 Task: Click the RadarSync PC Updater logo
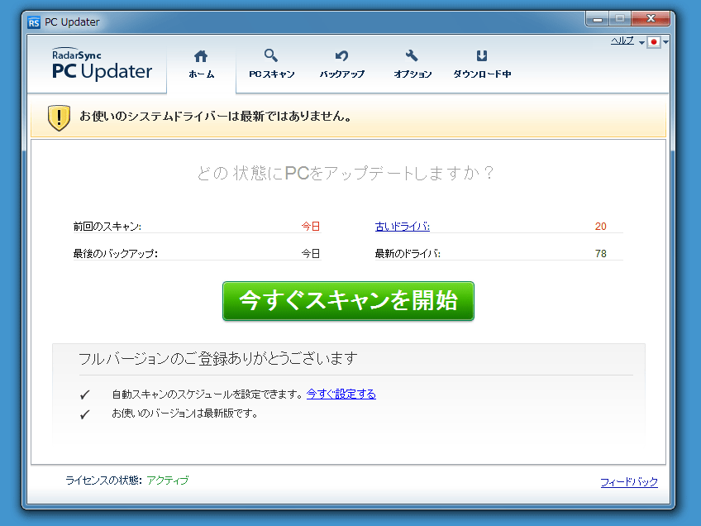point(102,65)
